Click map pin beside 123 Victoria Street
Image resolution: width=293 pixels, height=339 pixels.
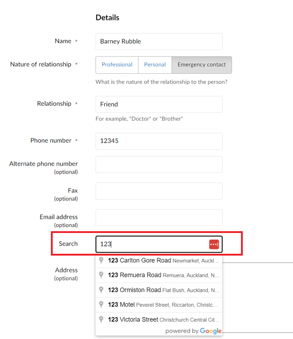(x=101, y=319)
